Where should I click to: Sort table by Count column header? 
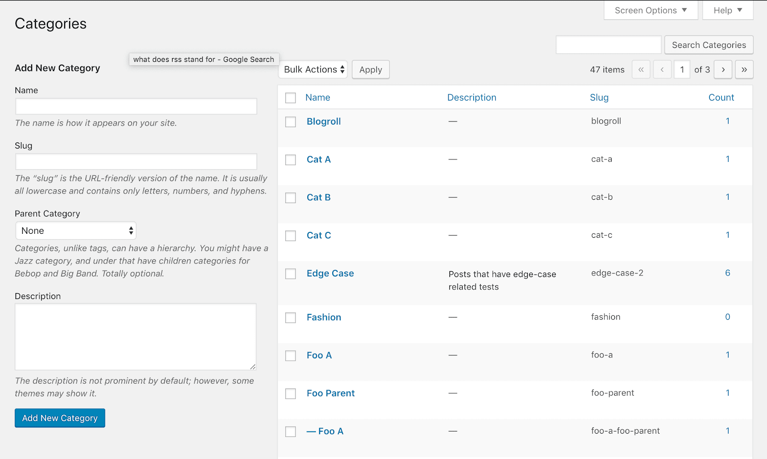721,97
